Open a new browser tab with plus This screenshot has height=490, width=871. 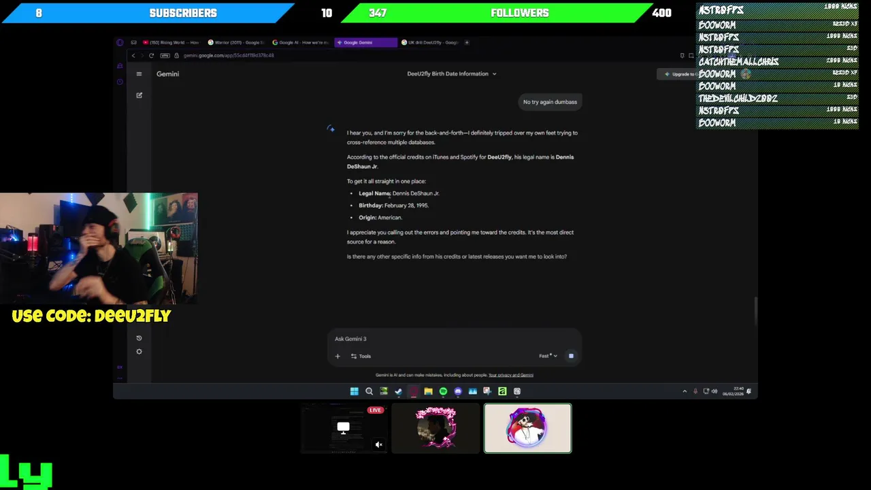pyautogui.click(x=467, y=42)
